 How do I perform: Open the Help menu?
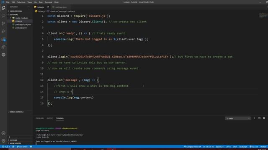[57, 2]
